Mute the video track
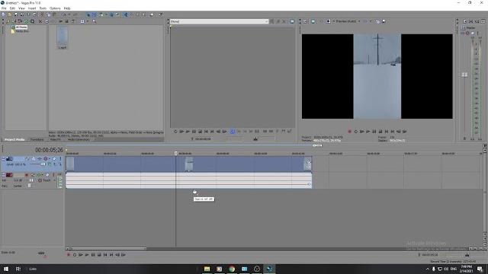The width and height of the screenshot is (488, 274). tap(54, 159)
